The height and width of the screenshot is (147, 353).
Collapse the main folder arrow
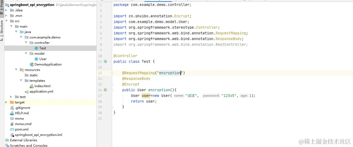(x=11, y=26)
